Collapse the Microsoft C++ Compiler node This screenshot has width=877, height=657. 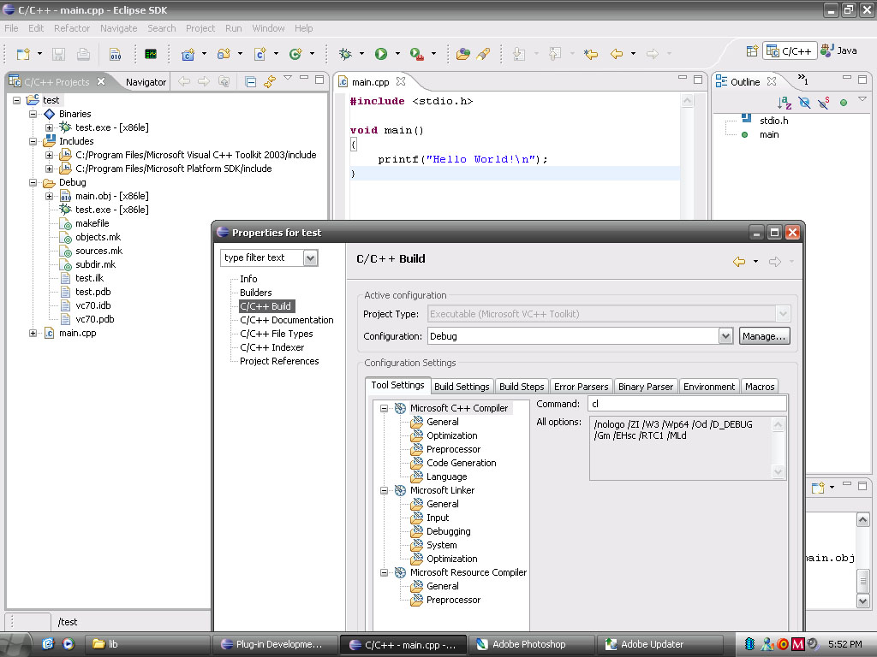pos(385,408)
